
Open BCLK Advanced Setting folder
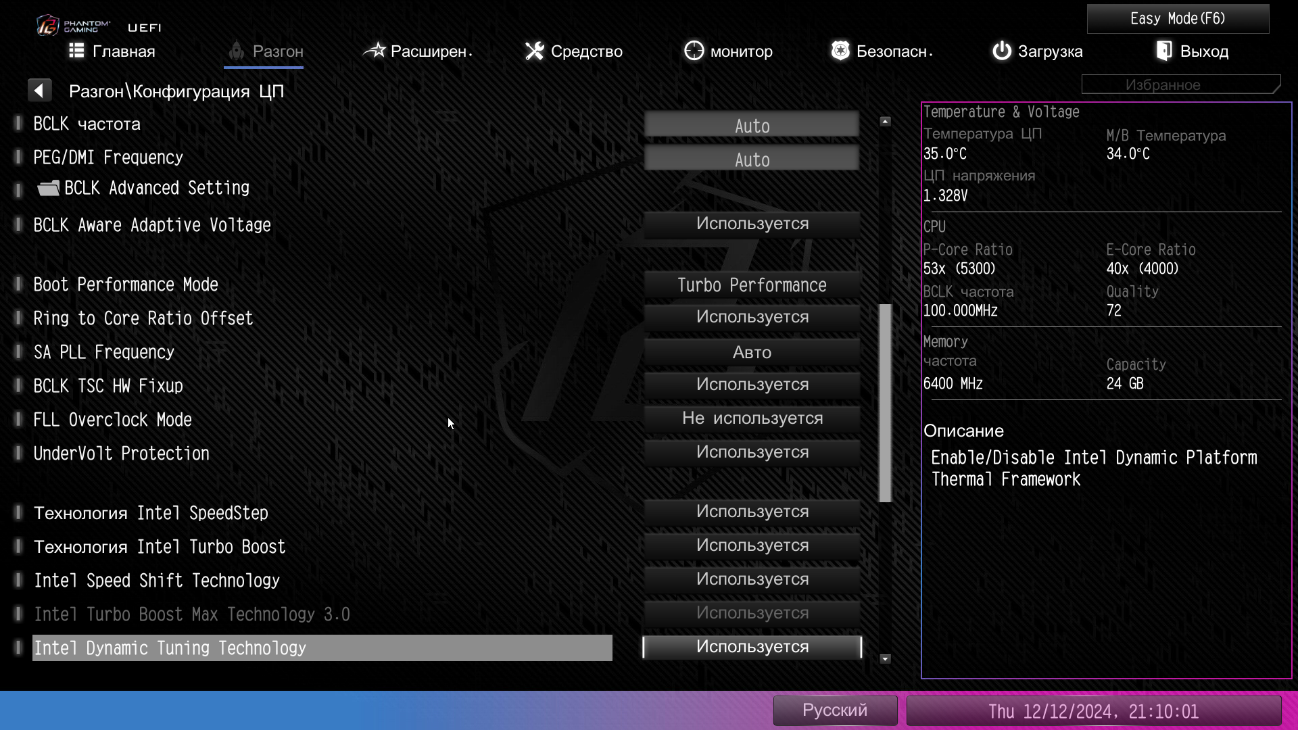coord(156,188)
